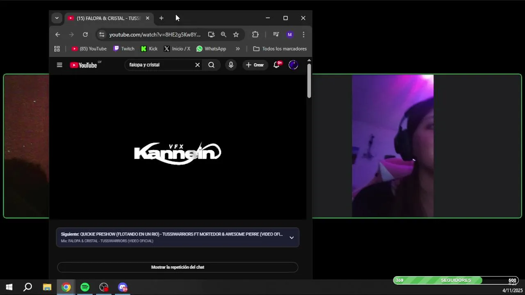525x295 pixels.
Task: Open Windows Start menu
Action: tap(9, 287)
